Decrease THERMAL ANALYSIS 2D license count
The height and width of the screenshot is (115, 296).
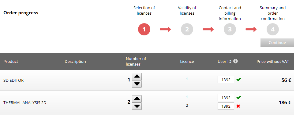pos(137,106)
